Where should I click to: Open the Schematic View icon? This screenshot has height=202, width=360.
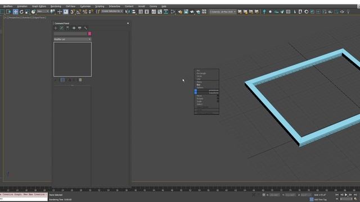[x=166, y=12]
